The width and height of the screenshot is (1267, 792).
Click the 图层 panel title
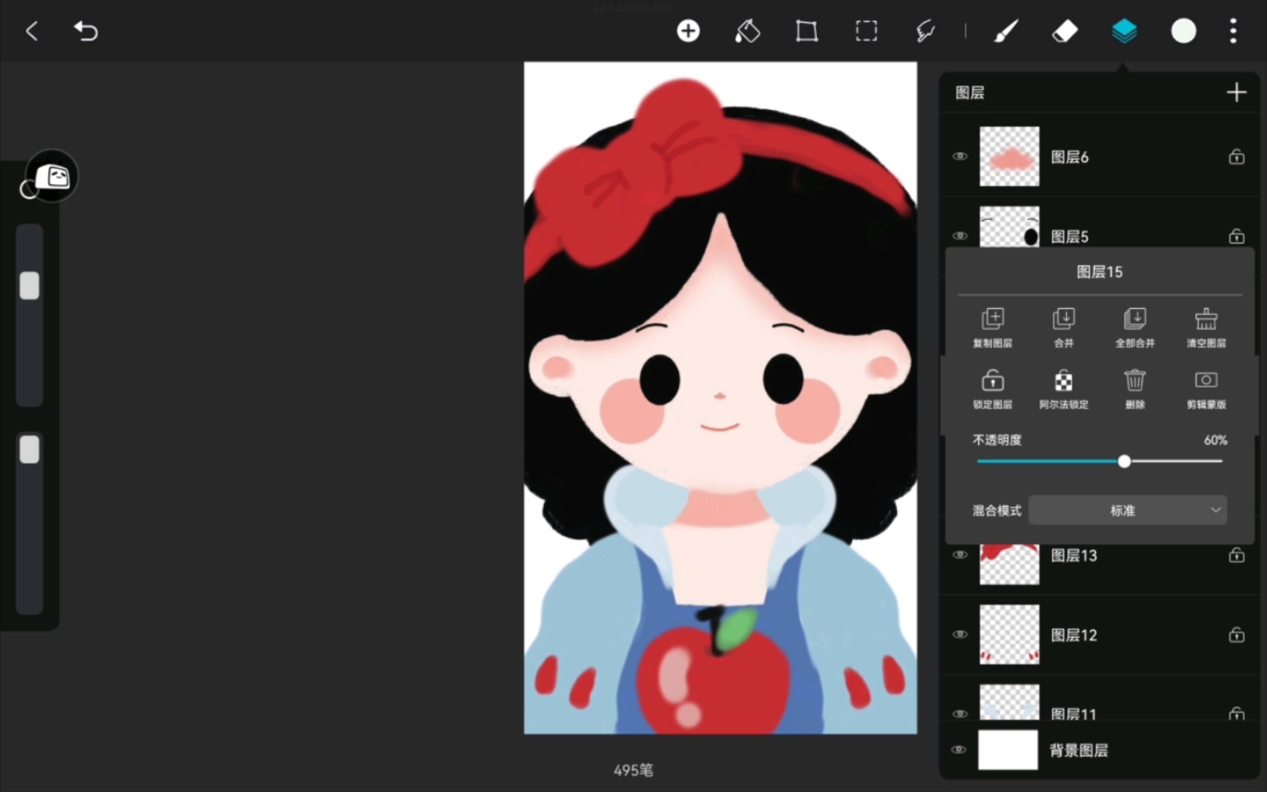(x=969, y=92)
